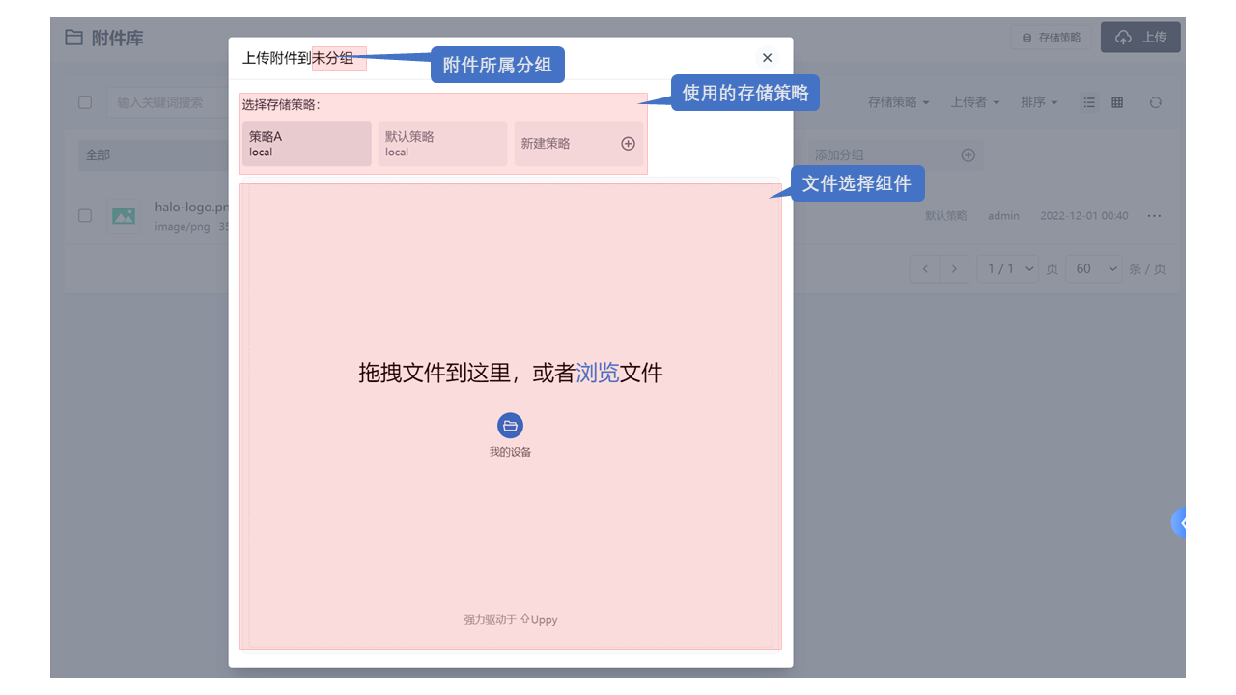
Task: Click the 附件库 page title
Action: tap(118, 38)
